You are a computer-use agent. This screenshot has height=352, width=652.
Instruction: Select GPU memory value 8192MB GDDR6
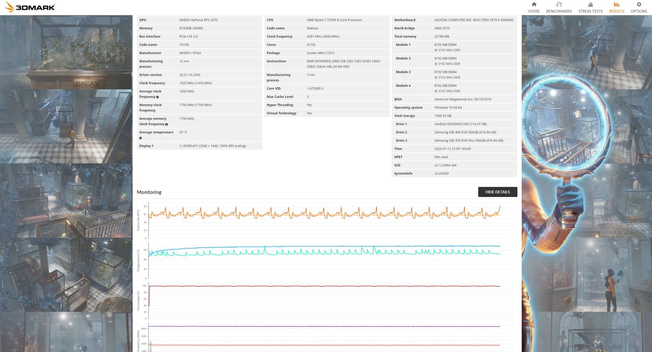(191, 28)
